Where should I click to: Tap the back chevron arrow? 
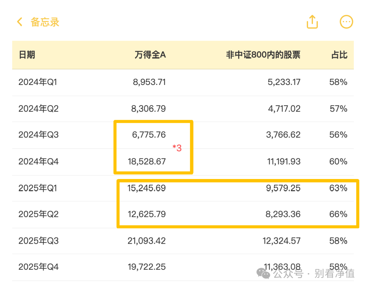click(20, 22)
